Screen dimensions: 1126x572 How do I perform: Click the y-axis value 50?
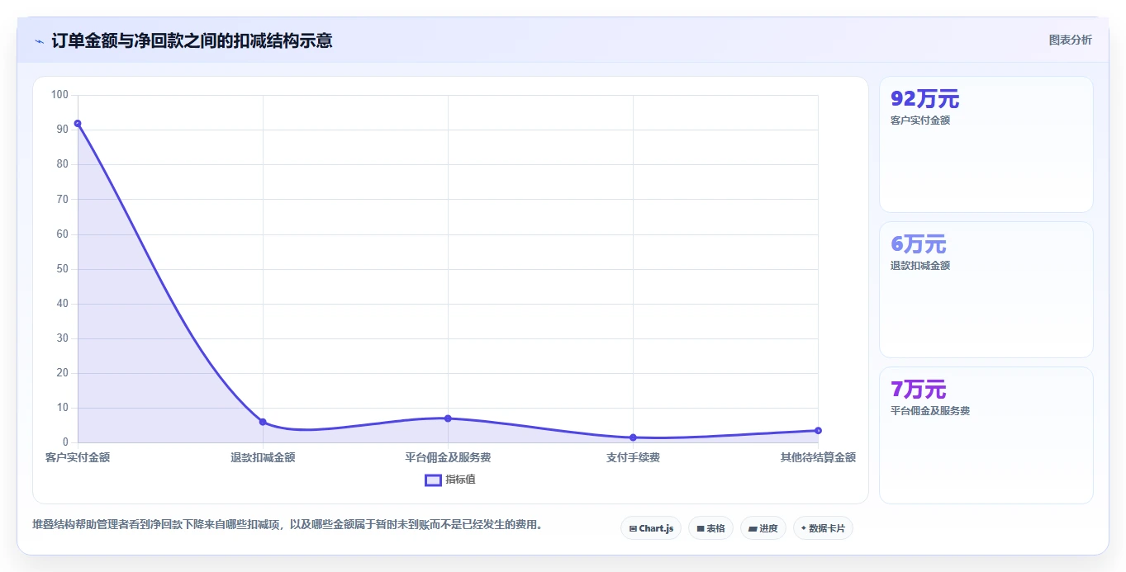[x=63, y=269]
